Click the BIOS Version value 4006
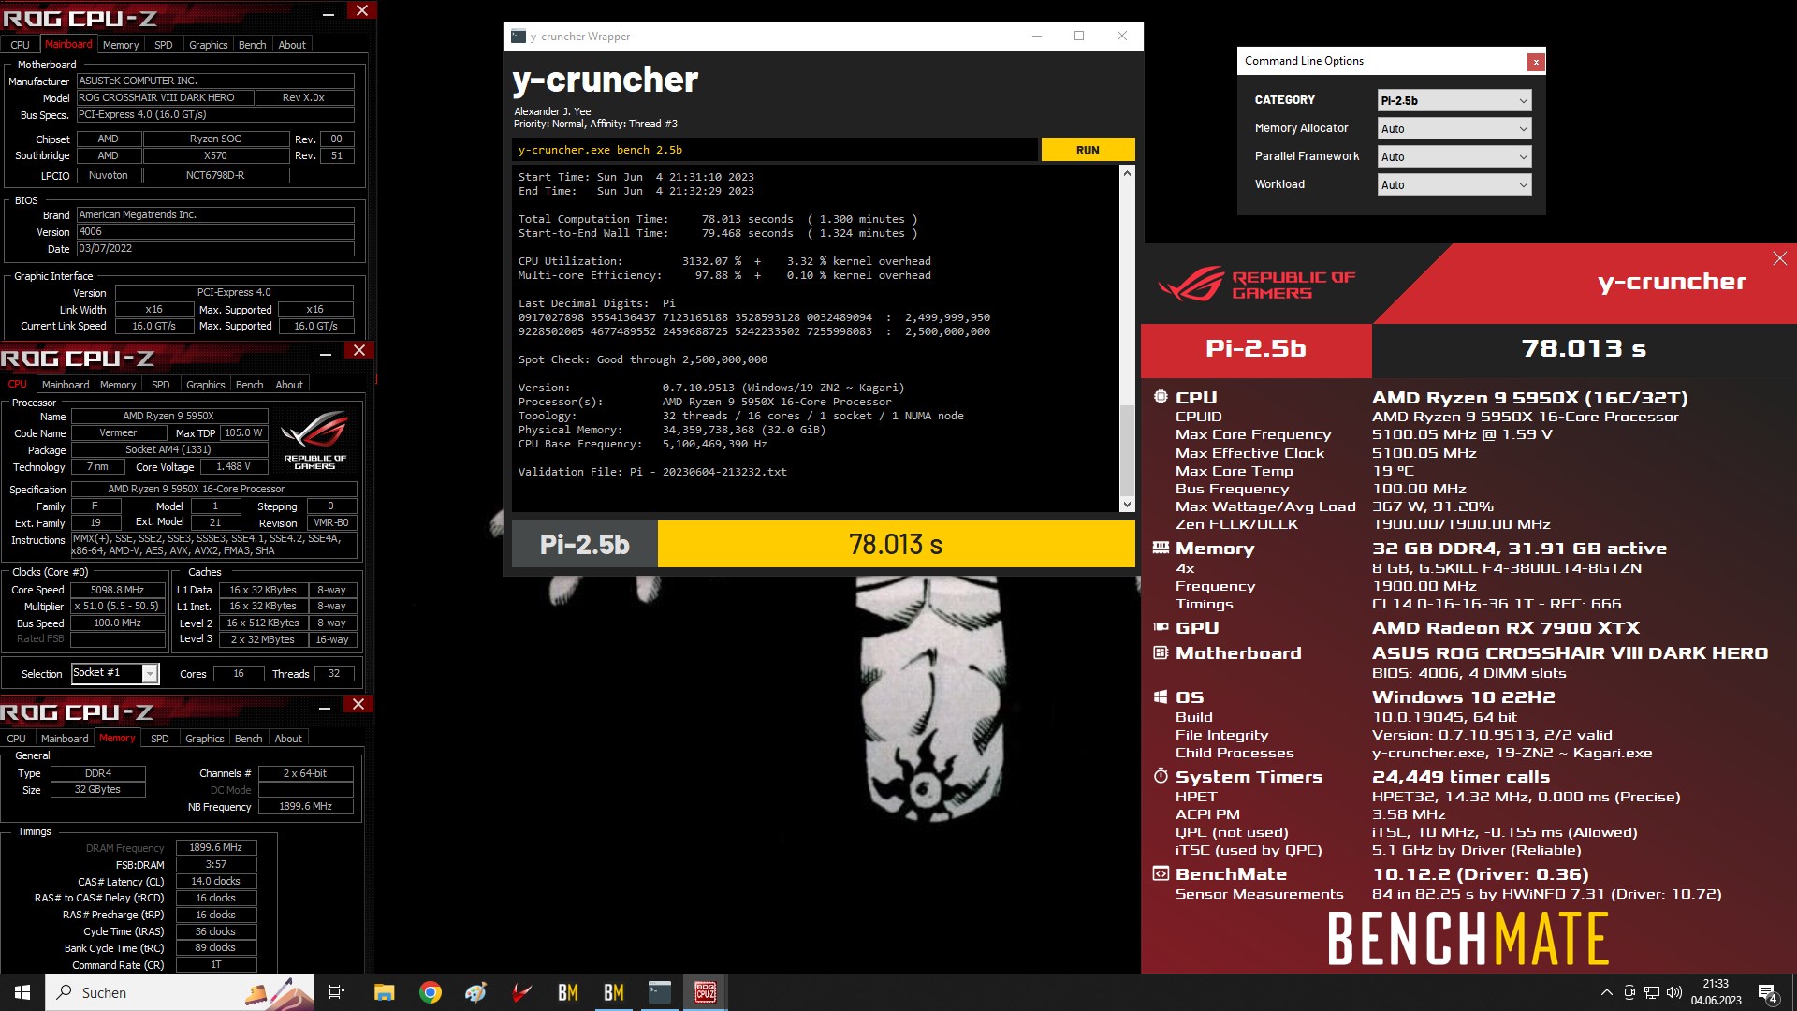This screenshot has height=1011, width=1797. pos(215,231)
